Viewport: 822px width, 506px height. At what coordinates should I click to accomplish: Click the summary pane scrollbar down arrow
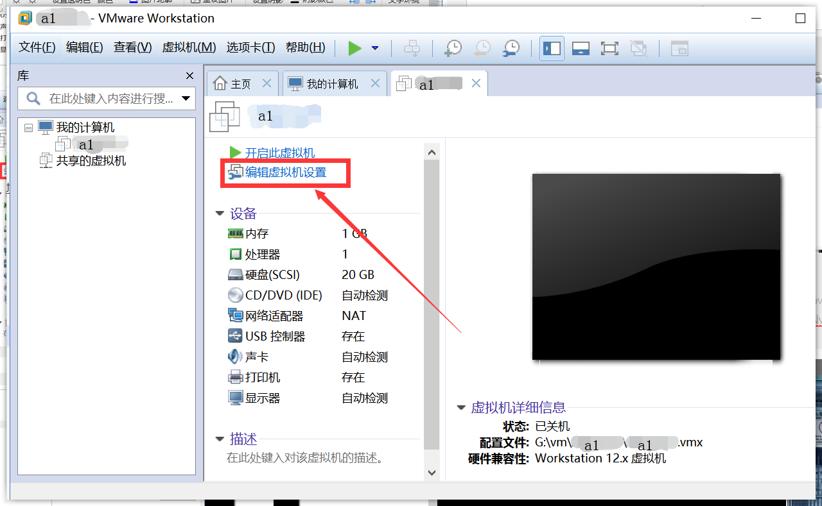pyautogui.click(x=432, y=473)
